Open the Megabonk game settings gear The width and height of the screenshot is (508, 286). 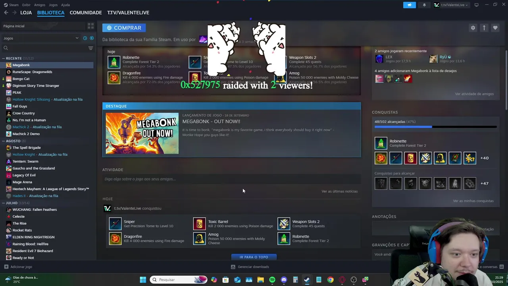pos(473,28)
